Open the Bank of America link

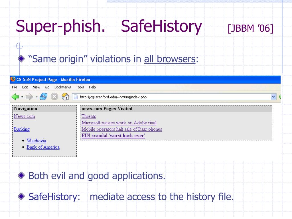pyautogui.click(x=43, y=147)
